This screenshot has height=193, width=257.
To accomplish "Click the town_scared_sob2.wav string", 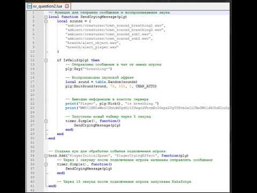I will [109, 39].
